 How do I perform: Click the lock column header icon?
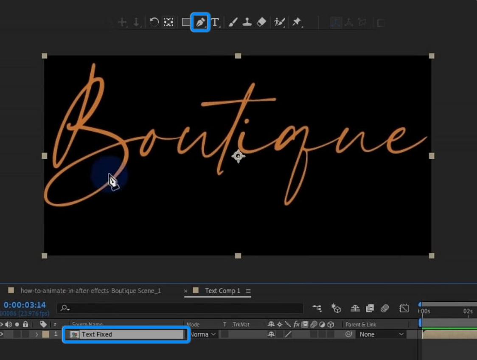[x=25, y=324]
